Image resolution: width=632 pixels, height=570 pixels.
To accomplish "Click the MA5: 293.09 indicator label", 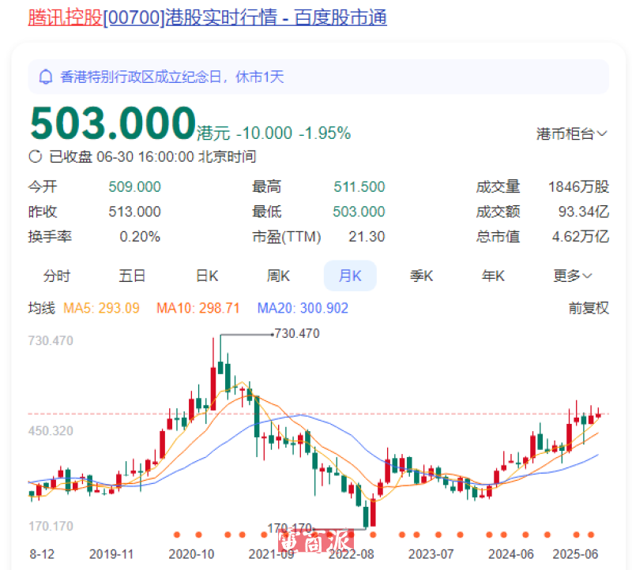I will (101, 308).
